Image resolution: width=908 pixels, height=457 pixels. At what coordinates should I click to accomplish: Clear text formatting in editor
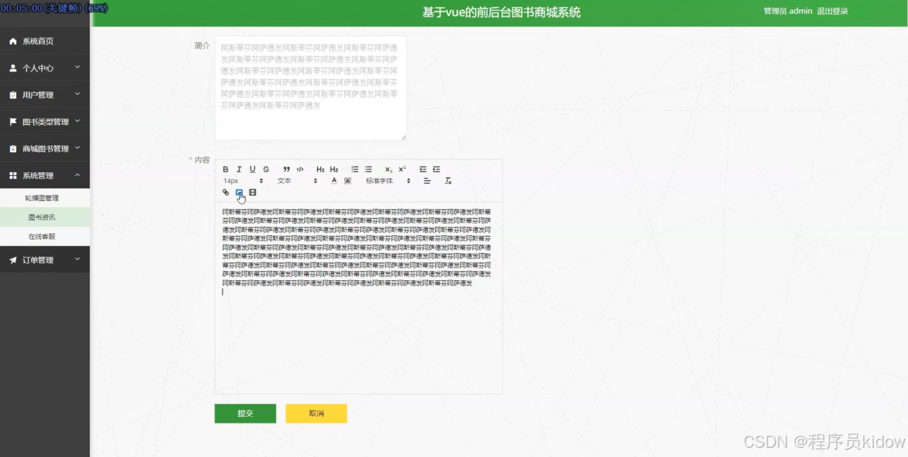448,181
